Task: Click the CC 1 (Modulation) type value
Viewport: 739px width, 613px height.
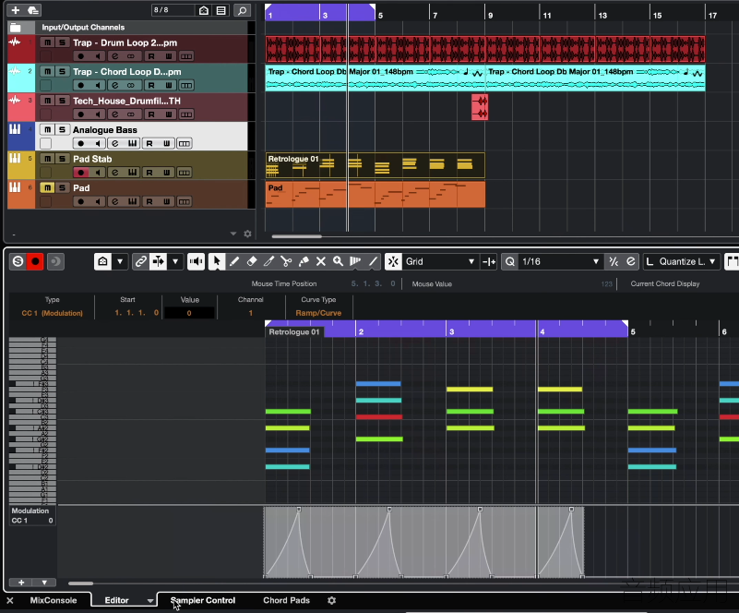Action: point(52,313)
